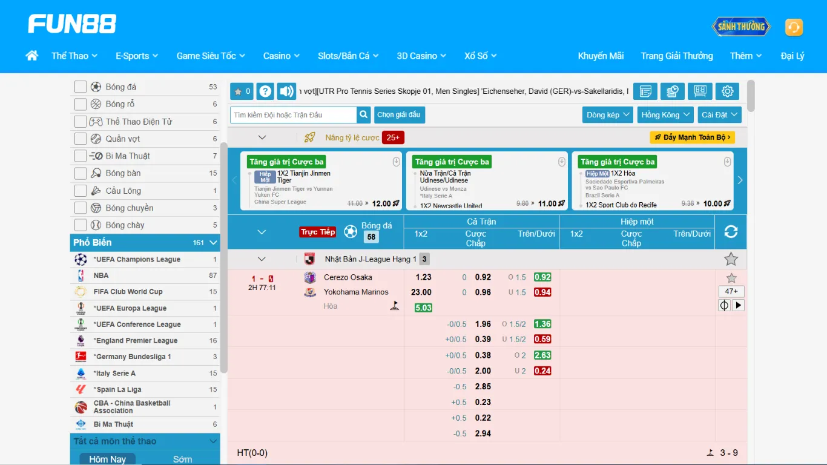Viewport: 827px width, 465px height.
Task: Open the Dòng kép dropdown
Action: [608, 114]
